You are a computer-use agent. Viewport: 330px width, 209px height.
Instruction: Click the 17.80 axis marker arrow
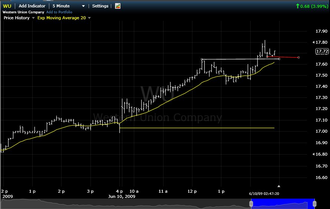click(x=313, y=42)
